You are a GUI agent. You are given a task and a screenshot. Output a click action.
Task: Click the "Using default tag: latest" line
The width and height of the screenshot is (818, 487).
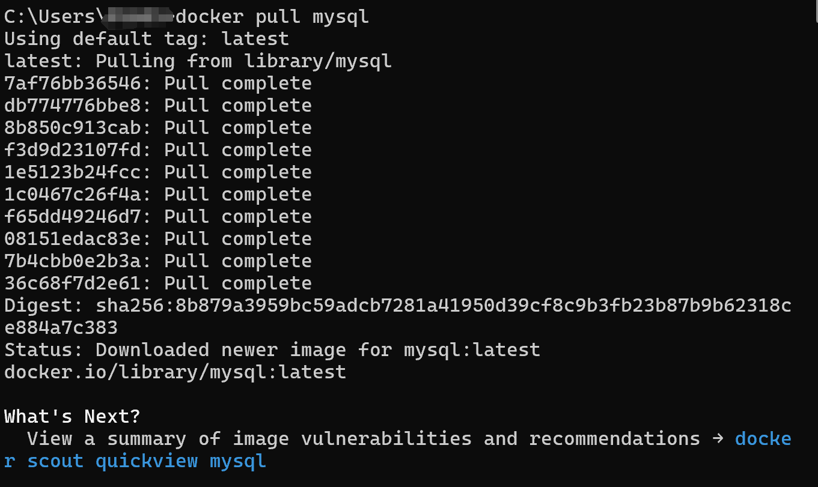(146, 39)
